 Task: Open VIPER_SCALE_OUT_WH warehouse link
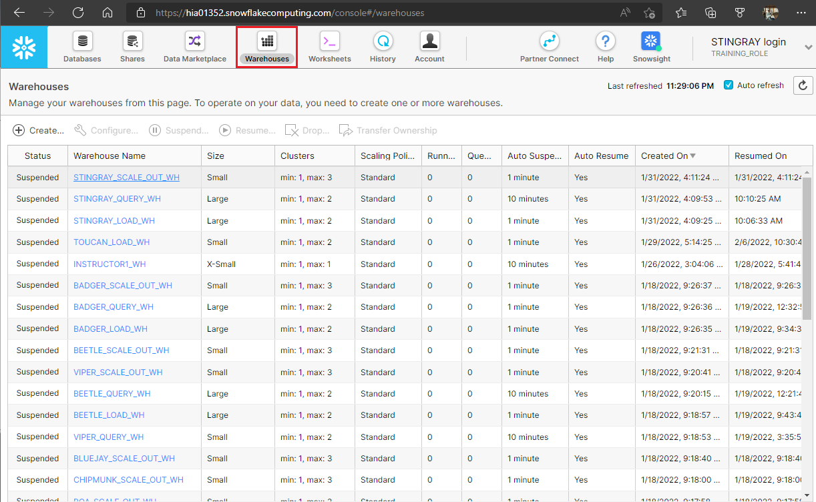118,372
